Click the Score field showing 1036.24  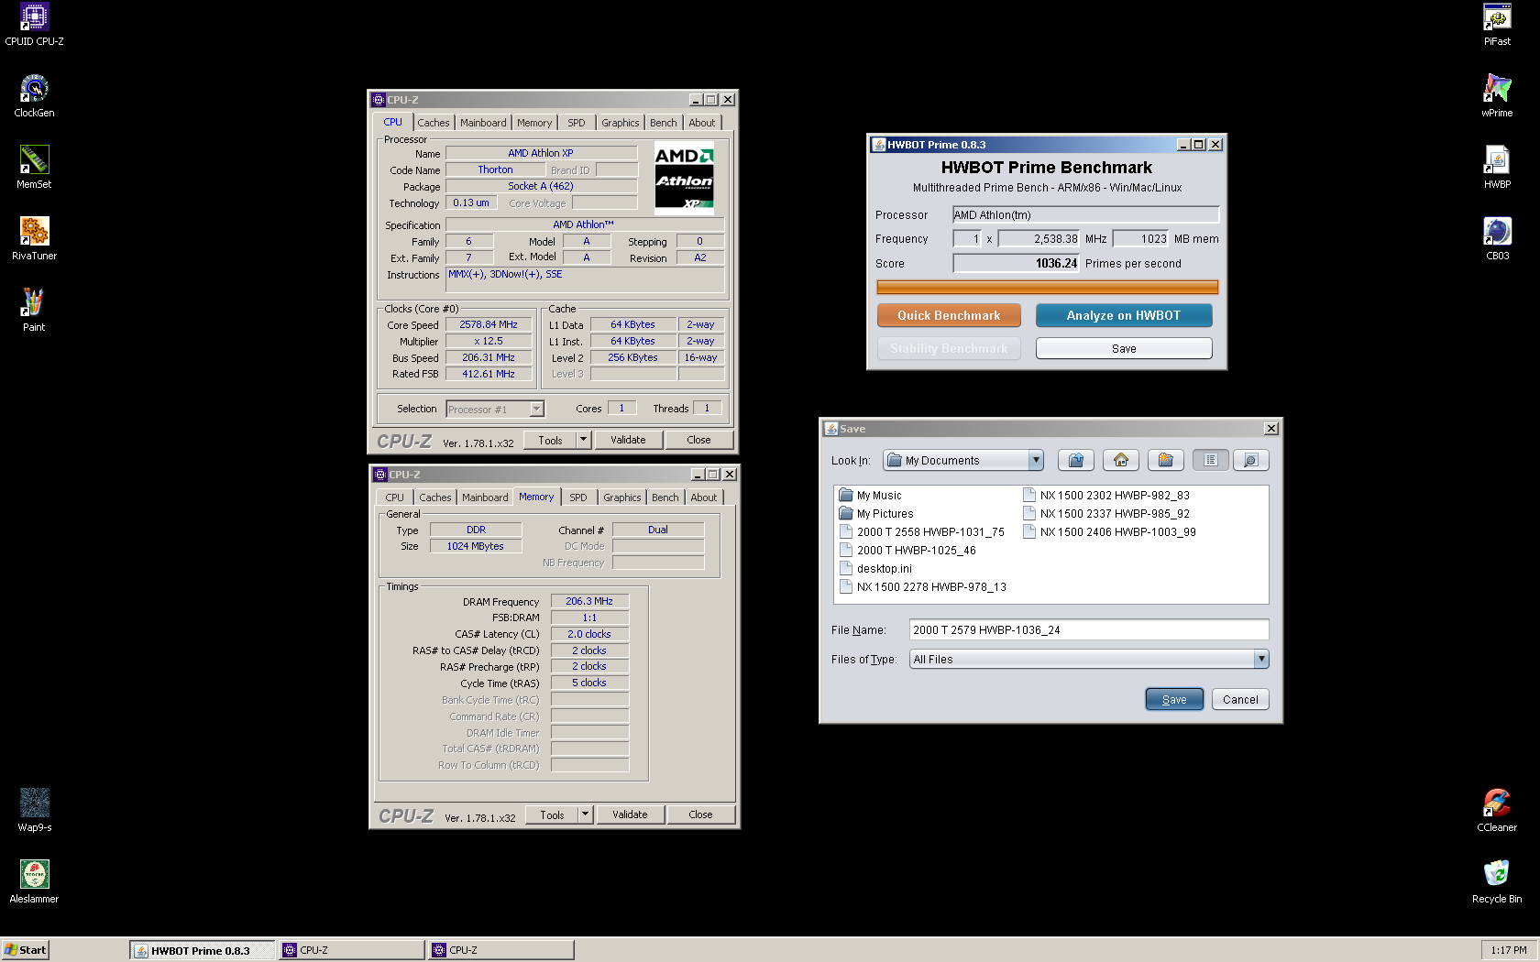click(x=1016, y=263)
